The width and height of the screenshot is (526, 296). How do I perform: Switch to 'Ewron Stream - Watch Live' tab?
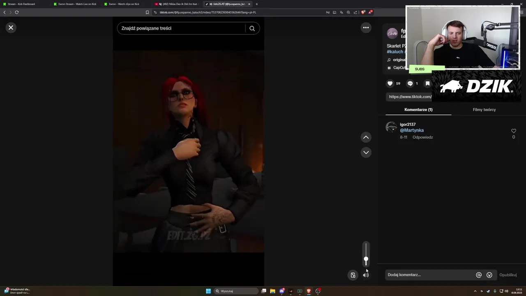(77, 4)
